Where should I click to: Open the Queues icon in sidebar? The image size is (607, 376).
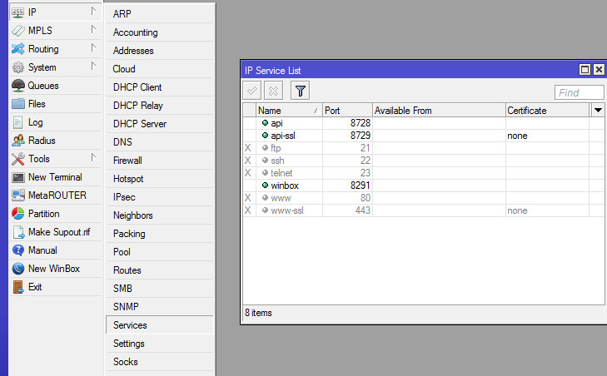click(x=18, y=86)
